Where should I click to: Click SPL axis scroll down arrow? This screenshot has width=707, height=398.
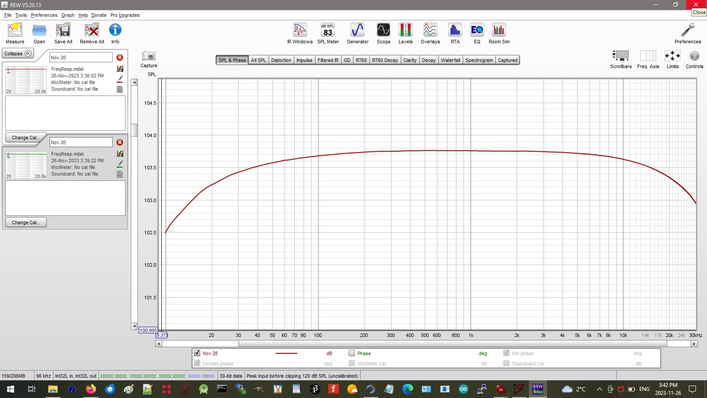click(x=134, y=326)
